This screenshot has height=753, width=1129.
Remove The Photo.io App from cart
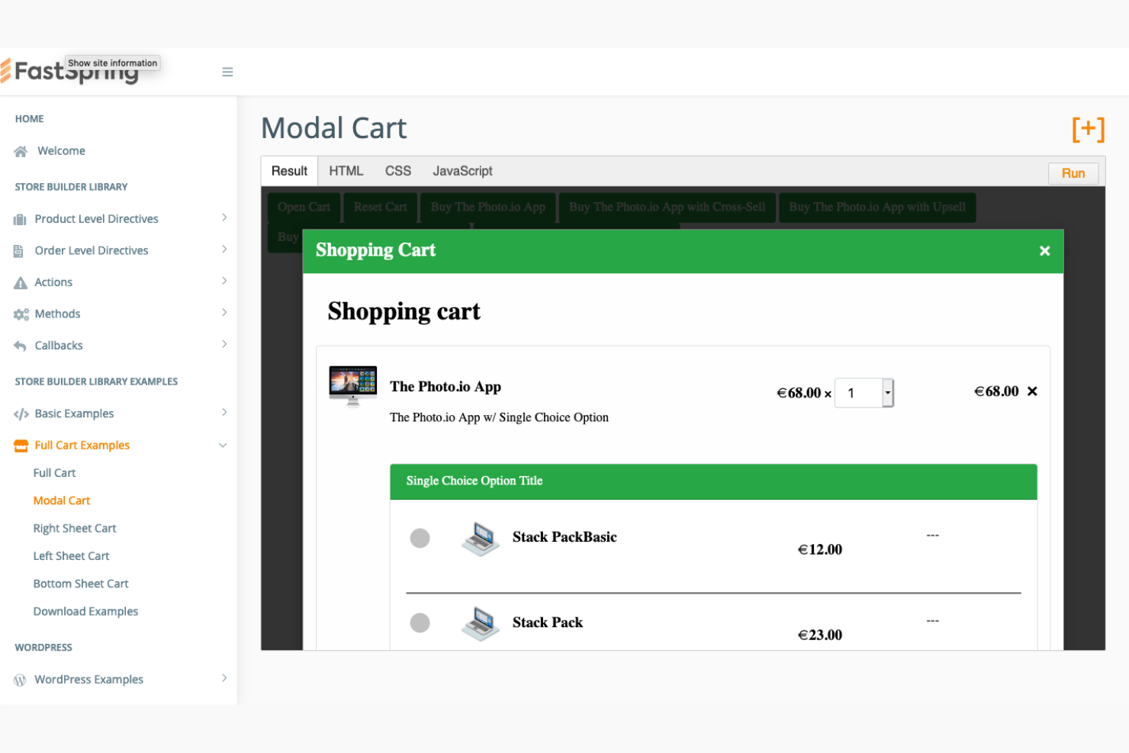pos(1032,391)
